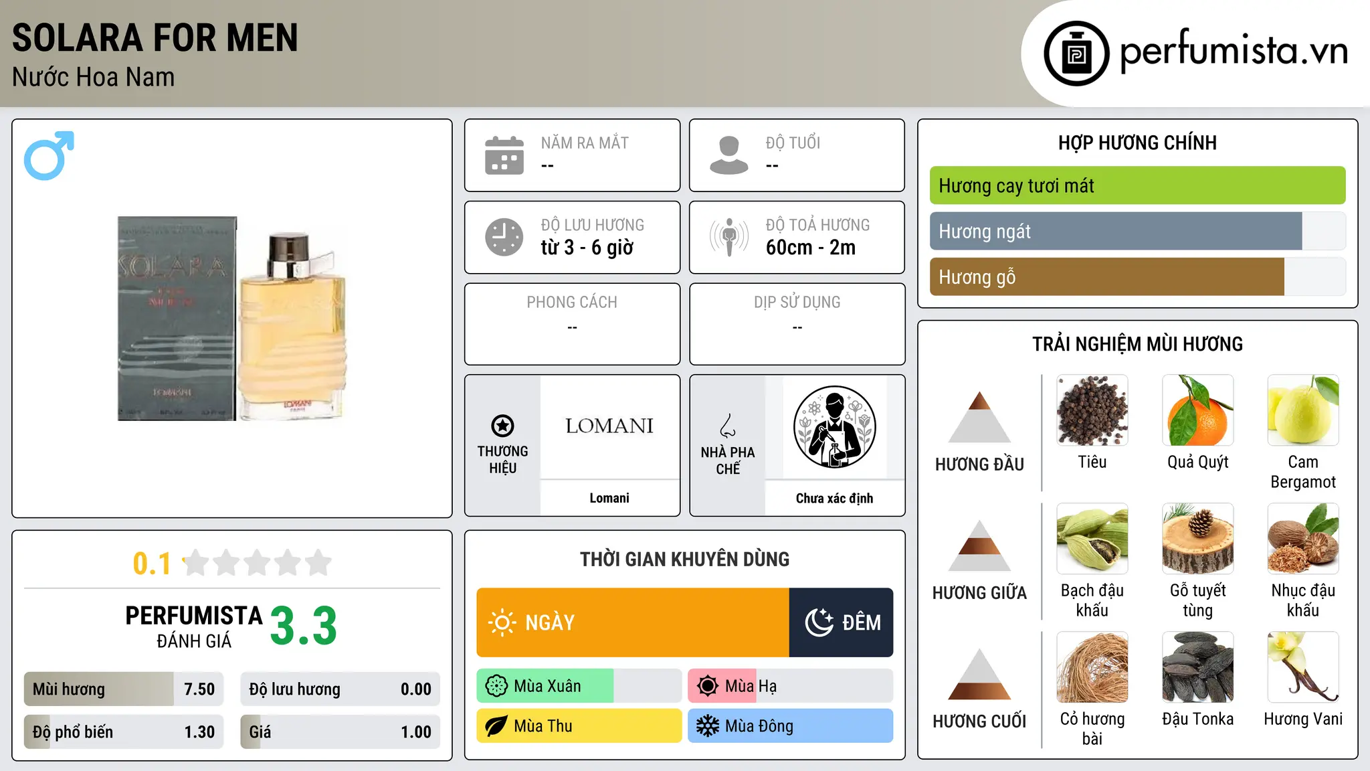Click the star badge icon above Thương hiệu

(502, 426)
